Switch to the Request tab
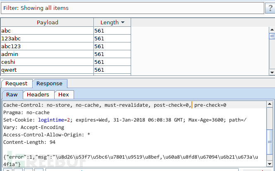Screen dimensions: 275x171 click(17, 84)
